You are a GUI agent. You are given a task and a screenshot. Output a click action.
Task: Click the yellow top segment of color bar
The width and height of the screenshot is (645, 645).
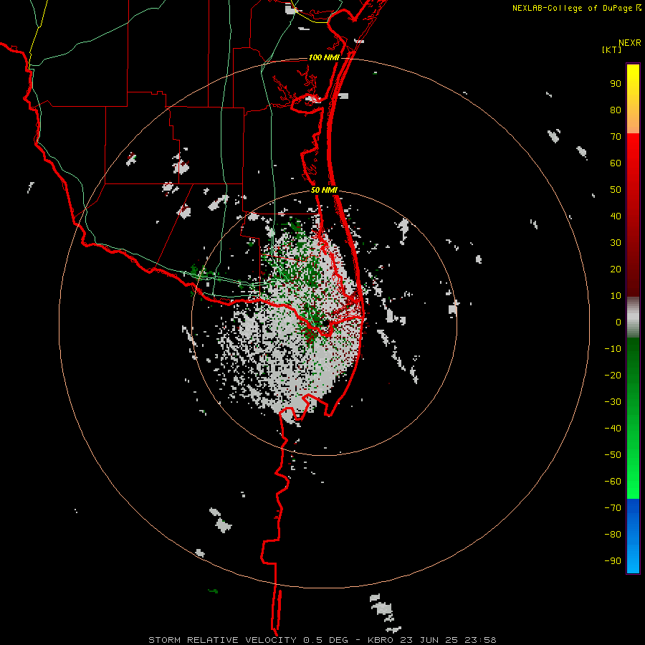tap(633, 99)
